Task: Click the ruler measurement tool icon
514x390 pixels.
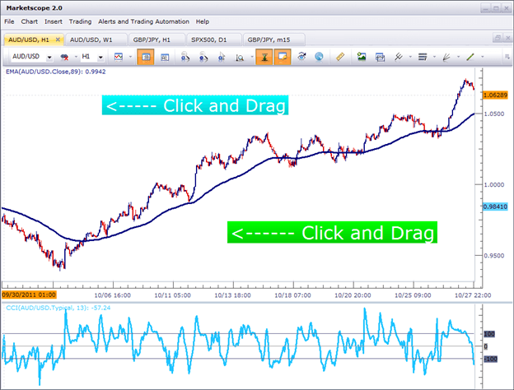Action: [x=340, y=57]
